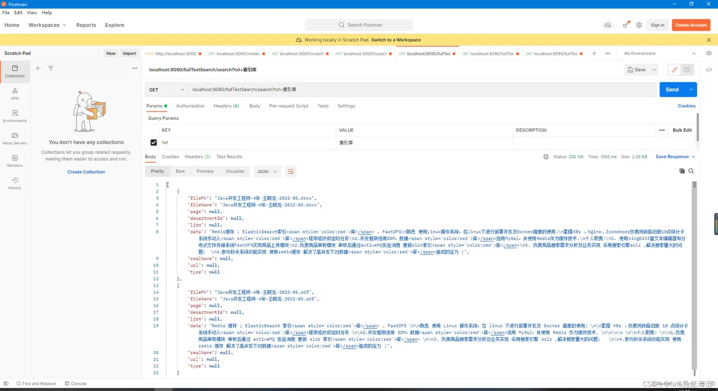Click the request URL input field
Viewport: 718px width, 391px height.
[422, 90]
